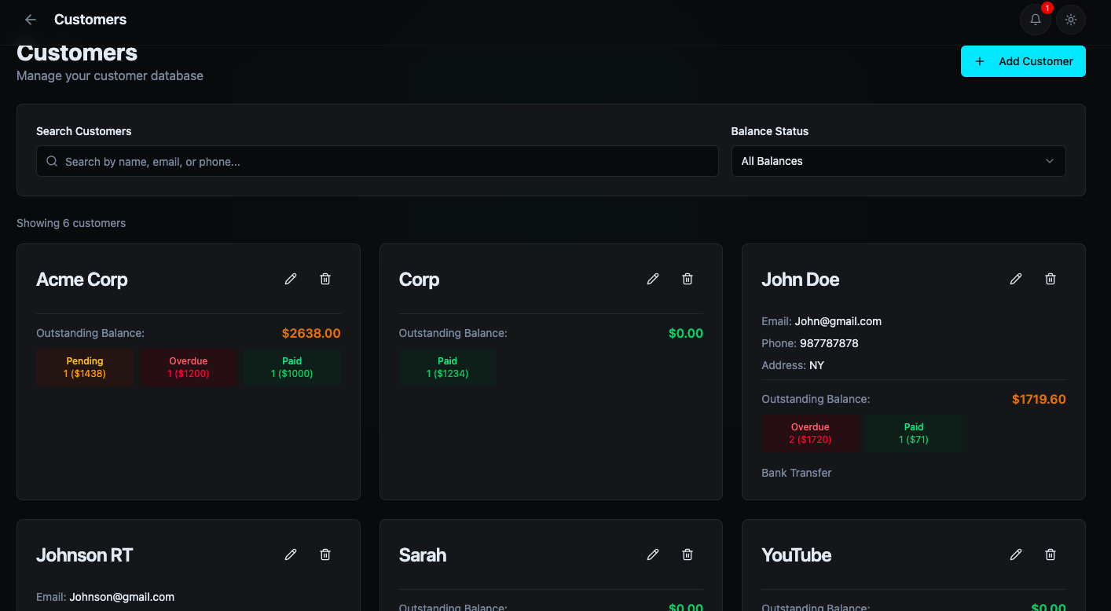Click the email John@gmail.com
This screenshot has width=1111, height=611.
point(838,321)
